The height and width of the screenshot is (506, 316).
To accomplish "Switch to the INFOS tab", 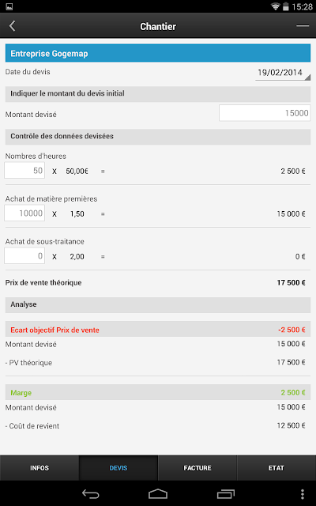I will pos(39,468).
